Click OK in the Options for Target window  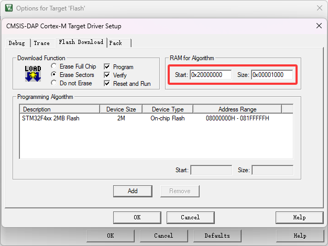click(x=111, y=236)
